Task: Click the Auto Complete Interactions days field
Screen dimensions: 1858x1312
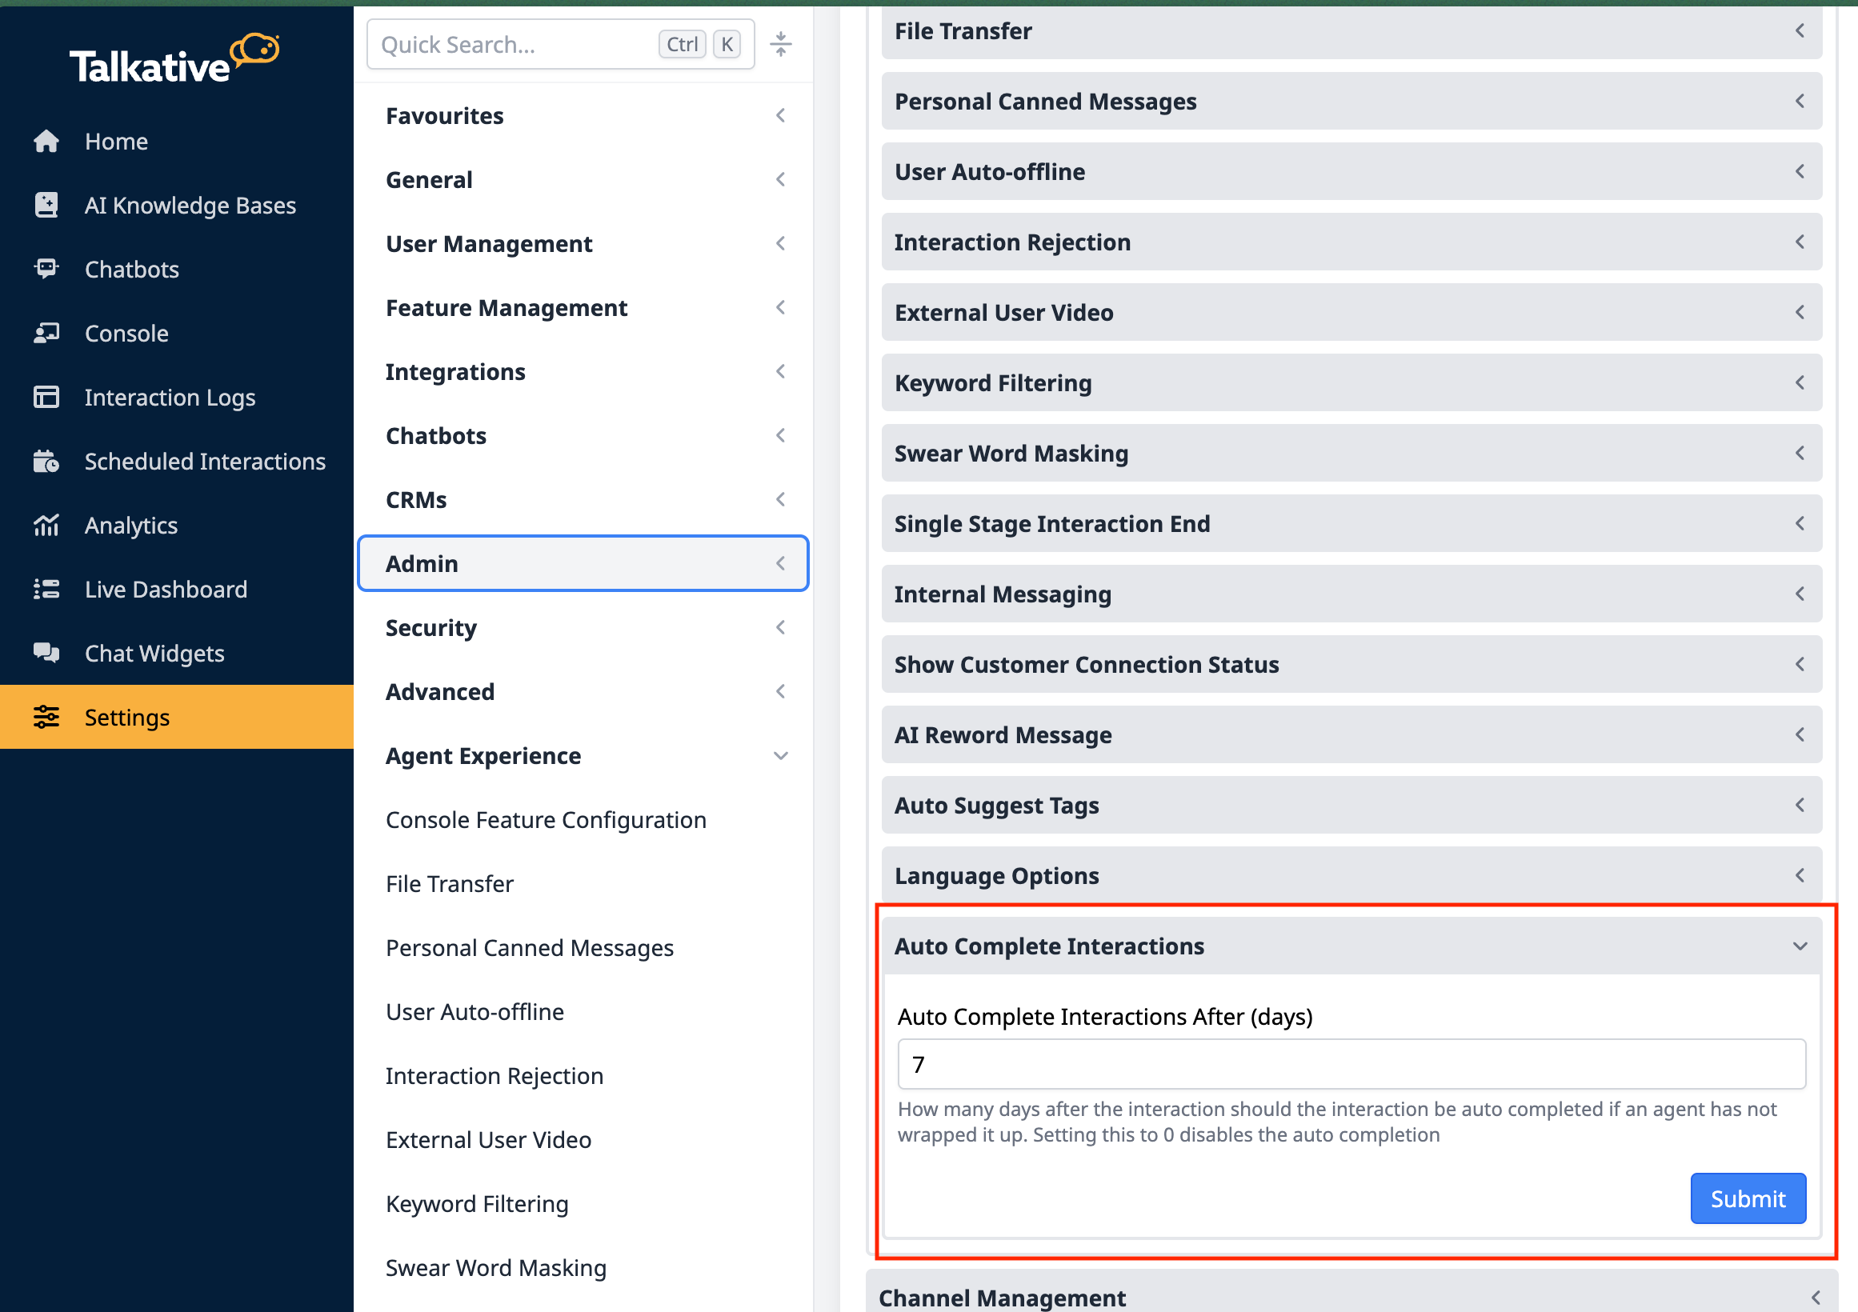Action: point(1351,1064)
